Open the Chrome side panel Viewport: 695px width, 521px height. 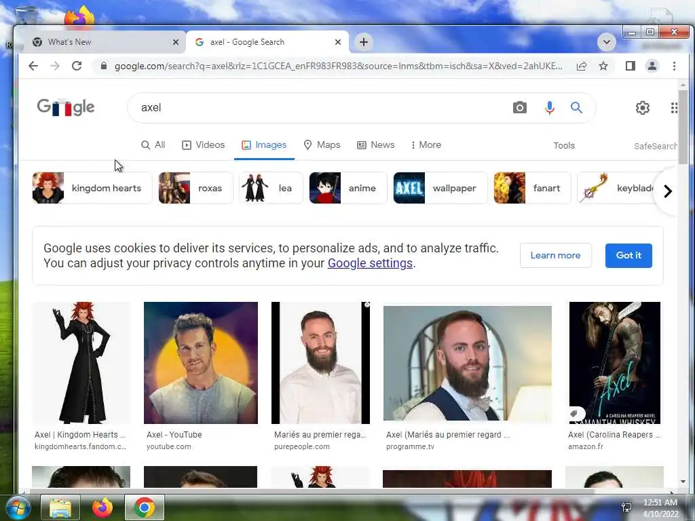point(631,66)
